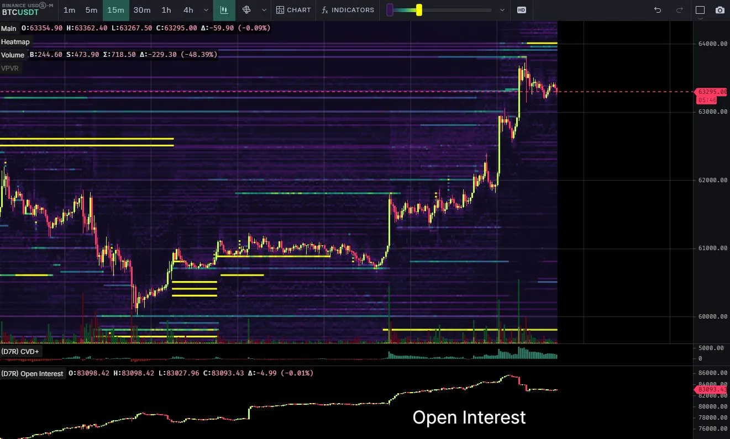Enable the VPVR overlay
The height and width of the screenshot is (439, 730).
tap(10, 68)
